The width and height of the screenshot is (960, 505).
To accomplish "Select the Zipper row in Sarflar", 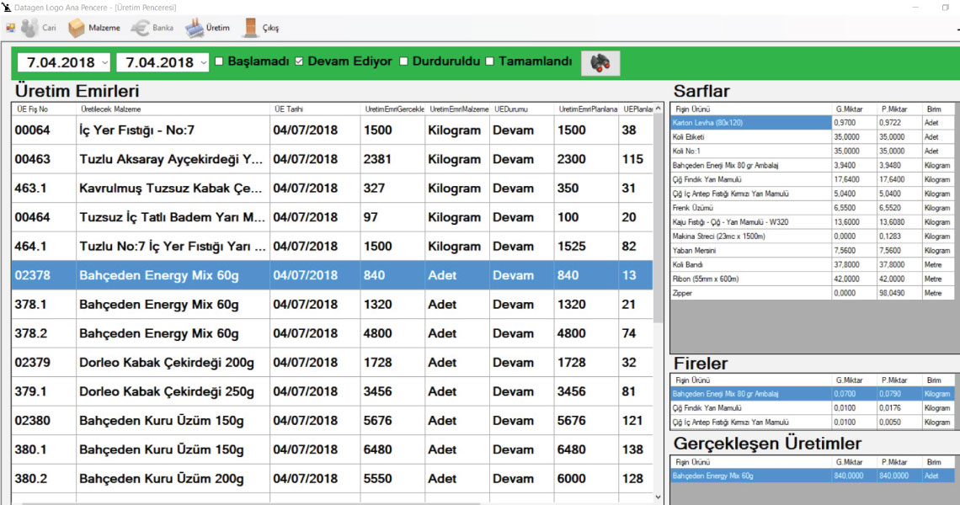I will pyautogui.click(x=813, y=293).
